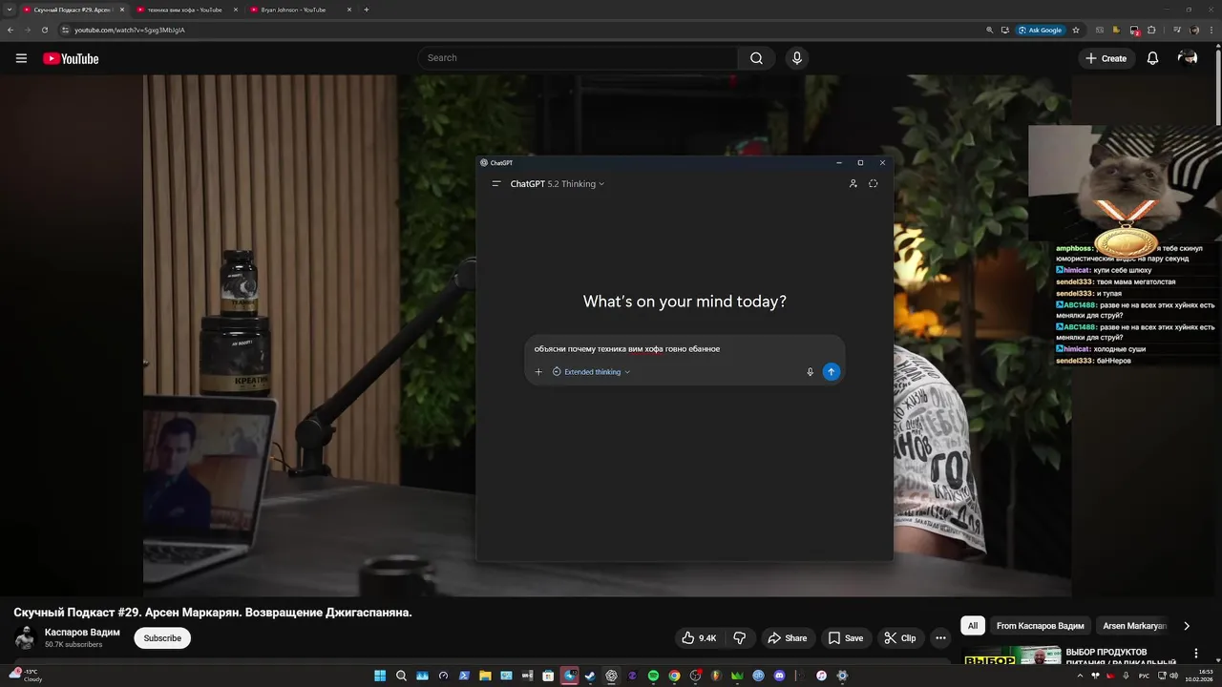Open Spotify from the taskbar
The image size is (1222, 687).
pos(653,676)
